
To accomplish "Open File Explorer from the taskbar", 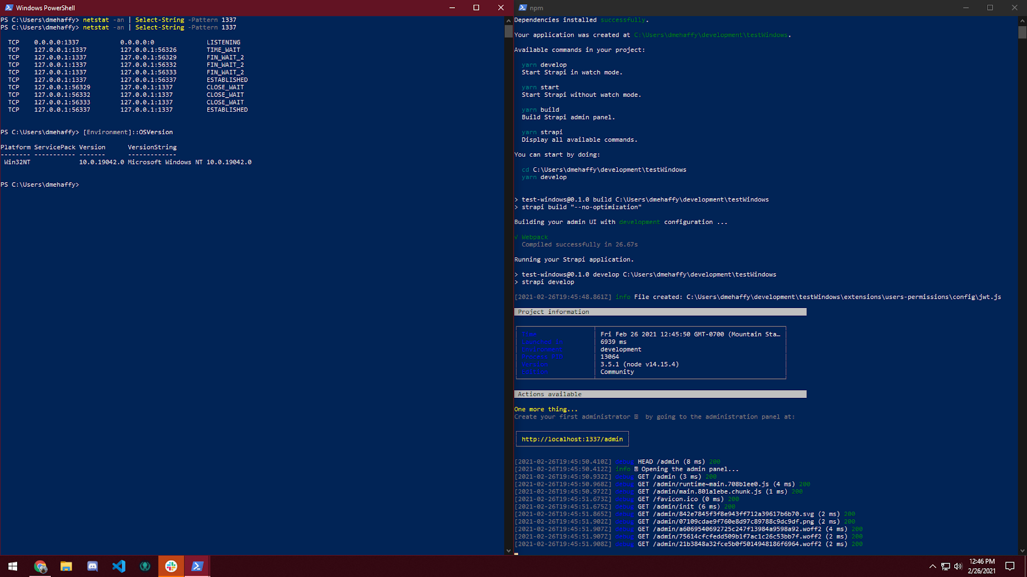I will coord(66,566).
